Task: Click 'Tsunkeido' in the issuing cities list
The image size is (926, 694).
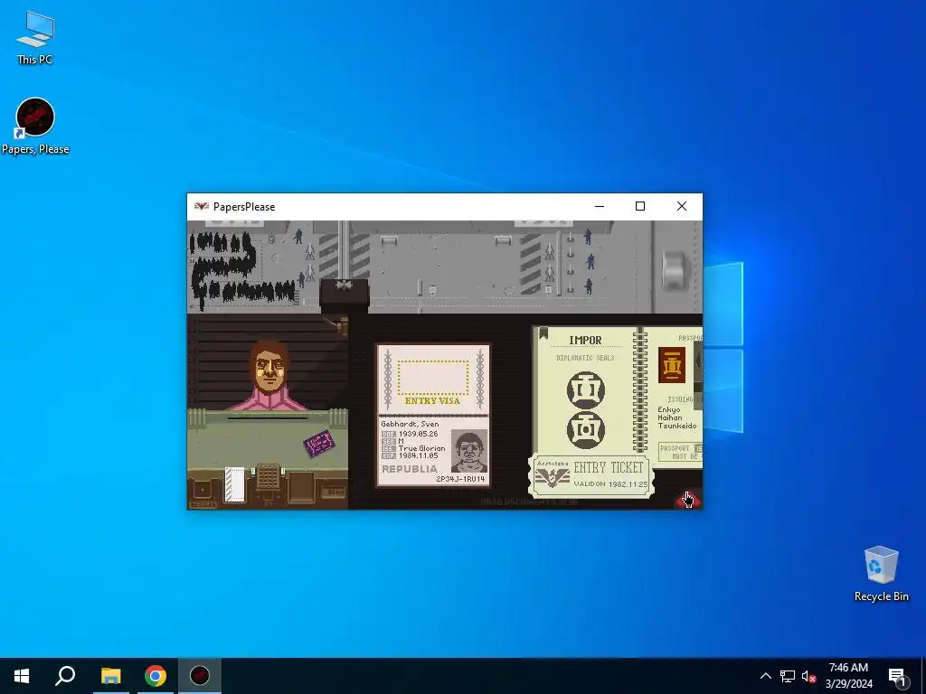Action: (677, 426)
